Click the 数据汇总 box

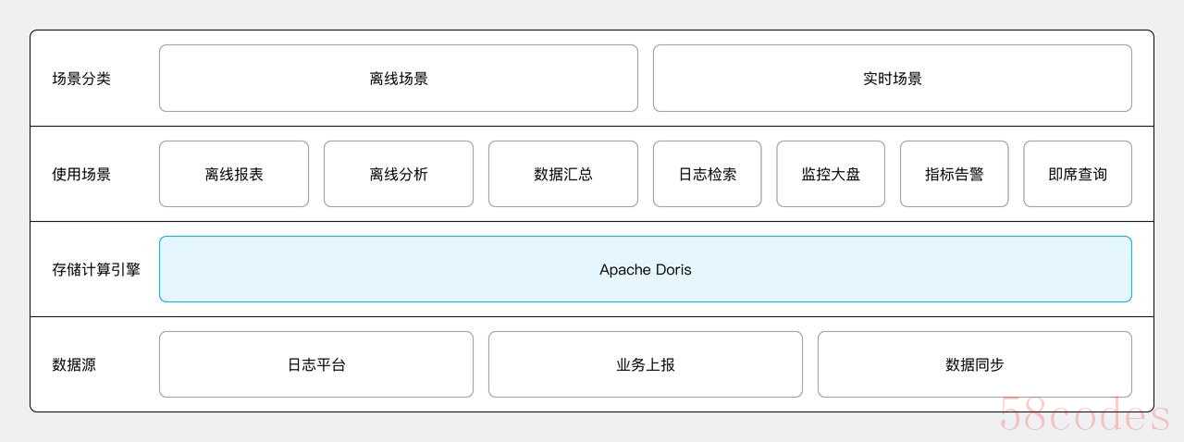click(562, 174)
